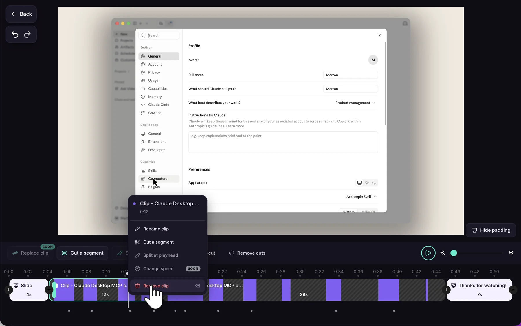
Task: Click the Search field in the settings dialog
Action: click(159, 35)
